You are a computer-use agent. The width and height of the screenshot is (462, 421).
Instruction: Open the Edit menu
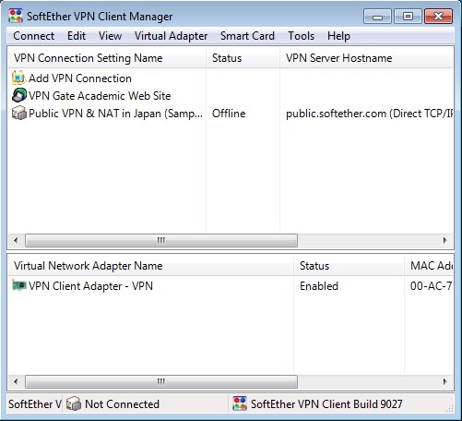click(x=77, y=36)
